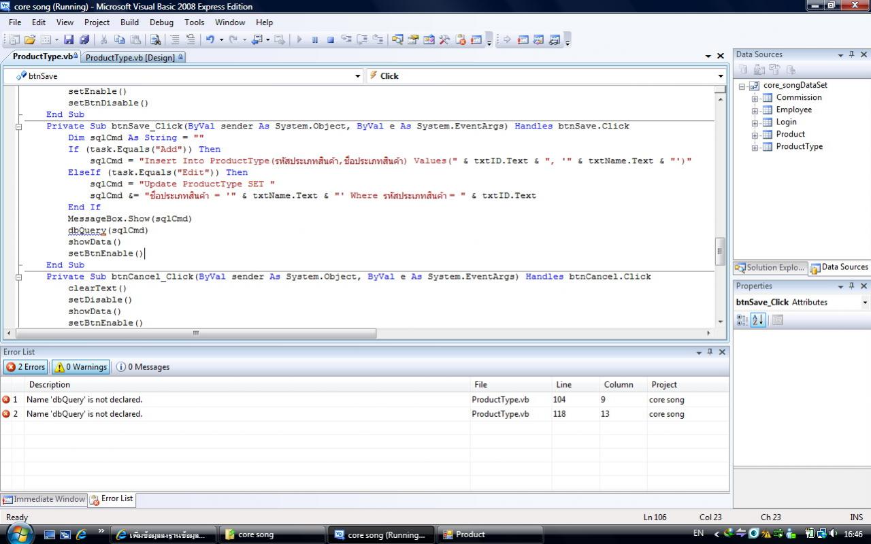
Task: Stop debugging with the Stop icon
Action: click(331, 40)
